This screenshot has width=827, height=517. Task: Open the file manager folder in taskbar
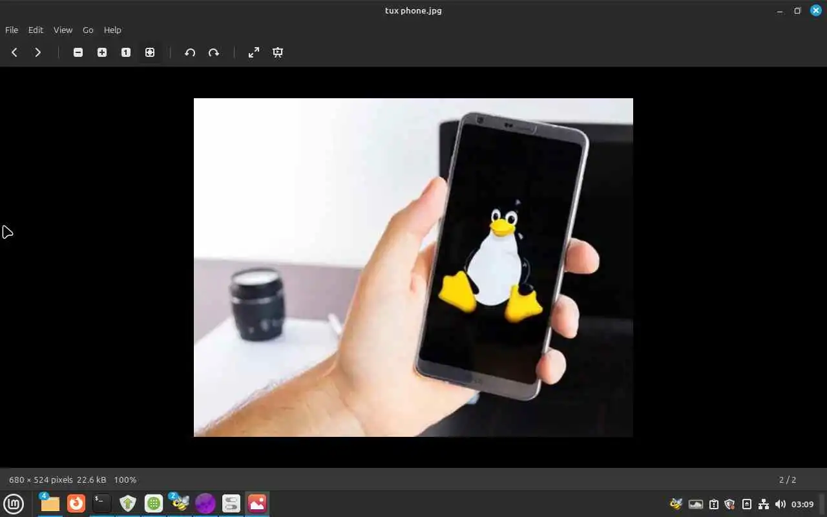click(x=50, y=503)
